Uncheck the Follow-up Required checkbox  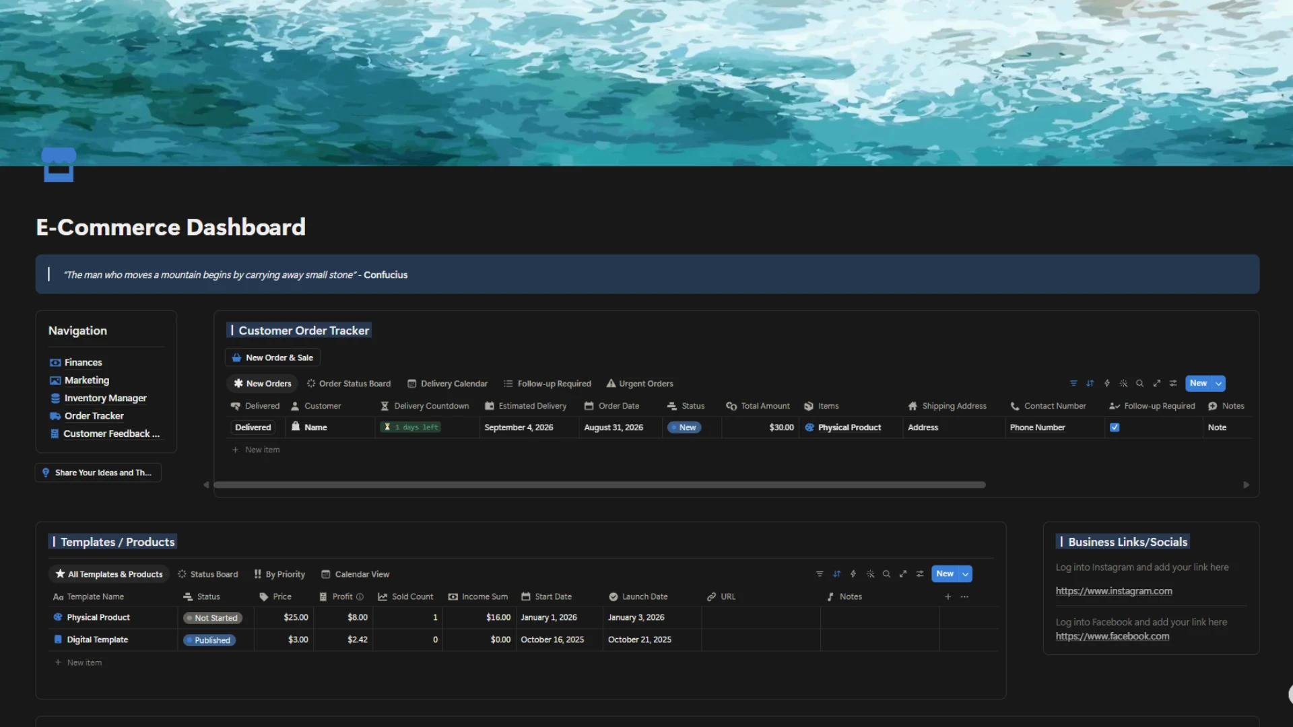coord(1115,427)
